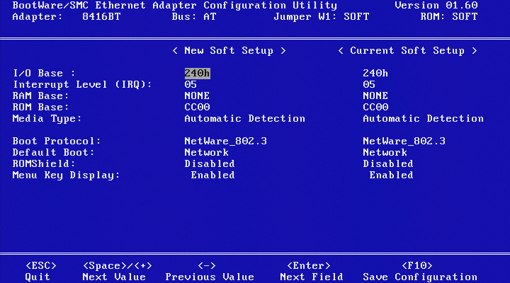Click the Default Boot label
Screen dimensions: 510x283
pos(53,153)
